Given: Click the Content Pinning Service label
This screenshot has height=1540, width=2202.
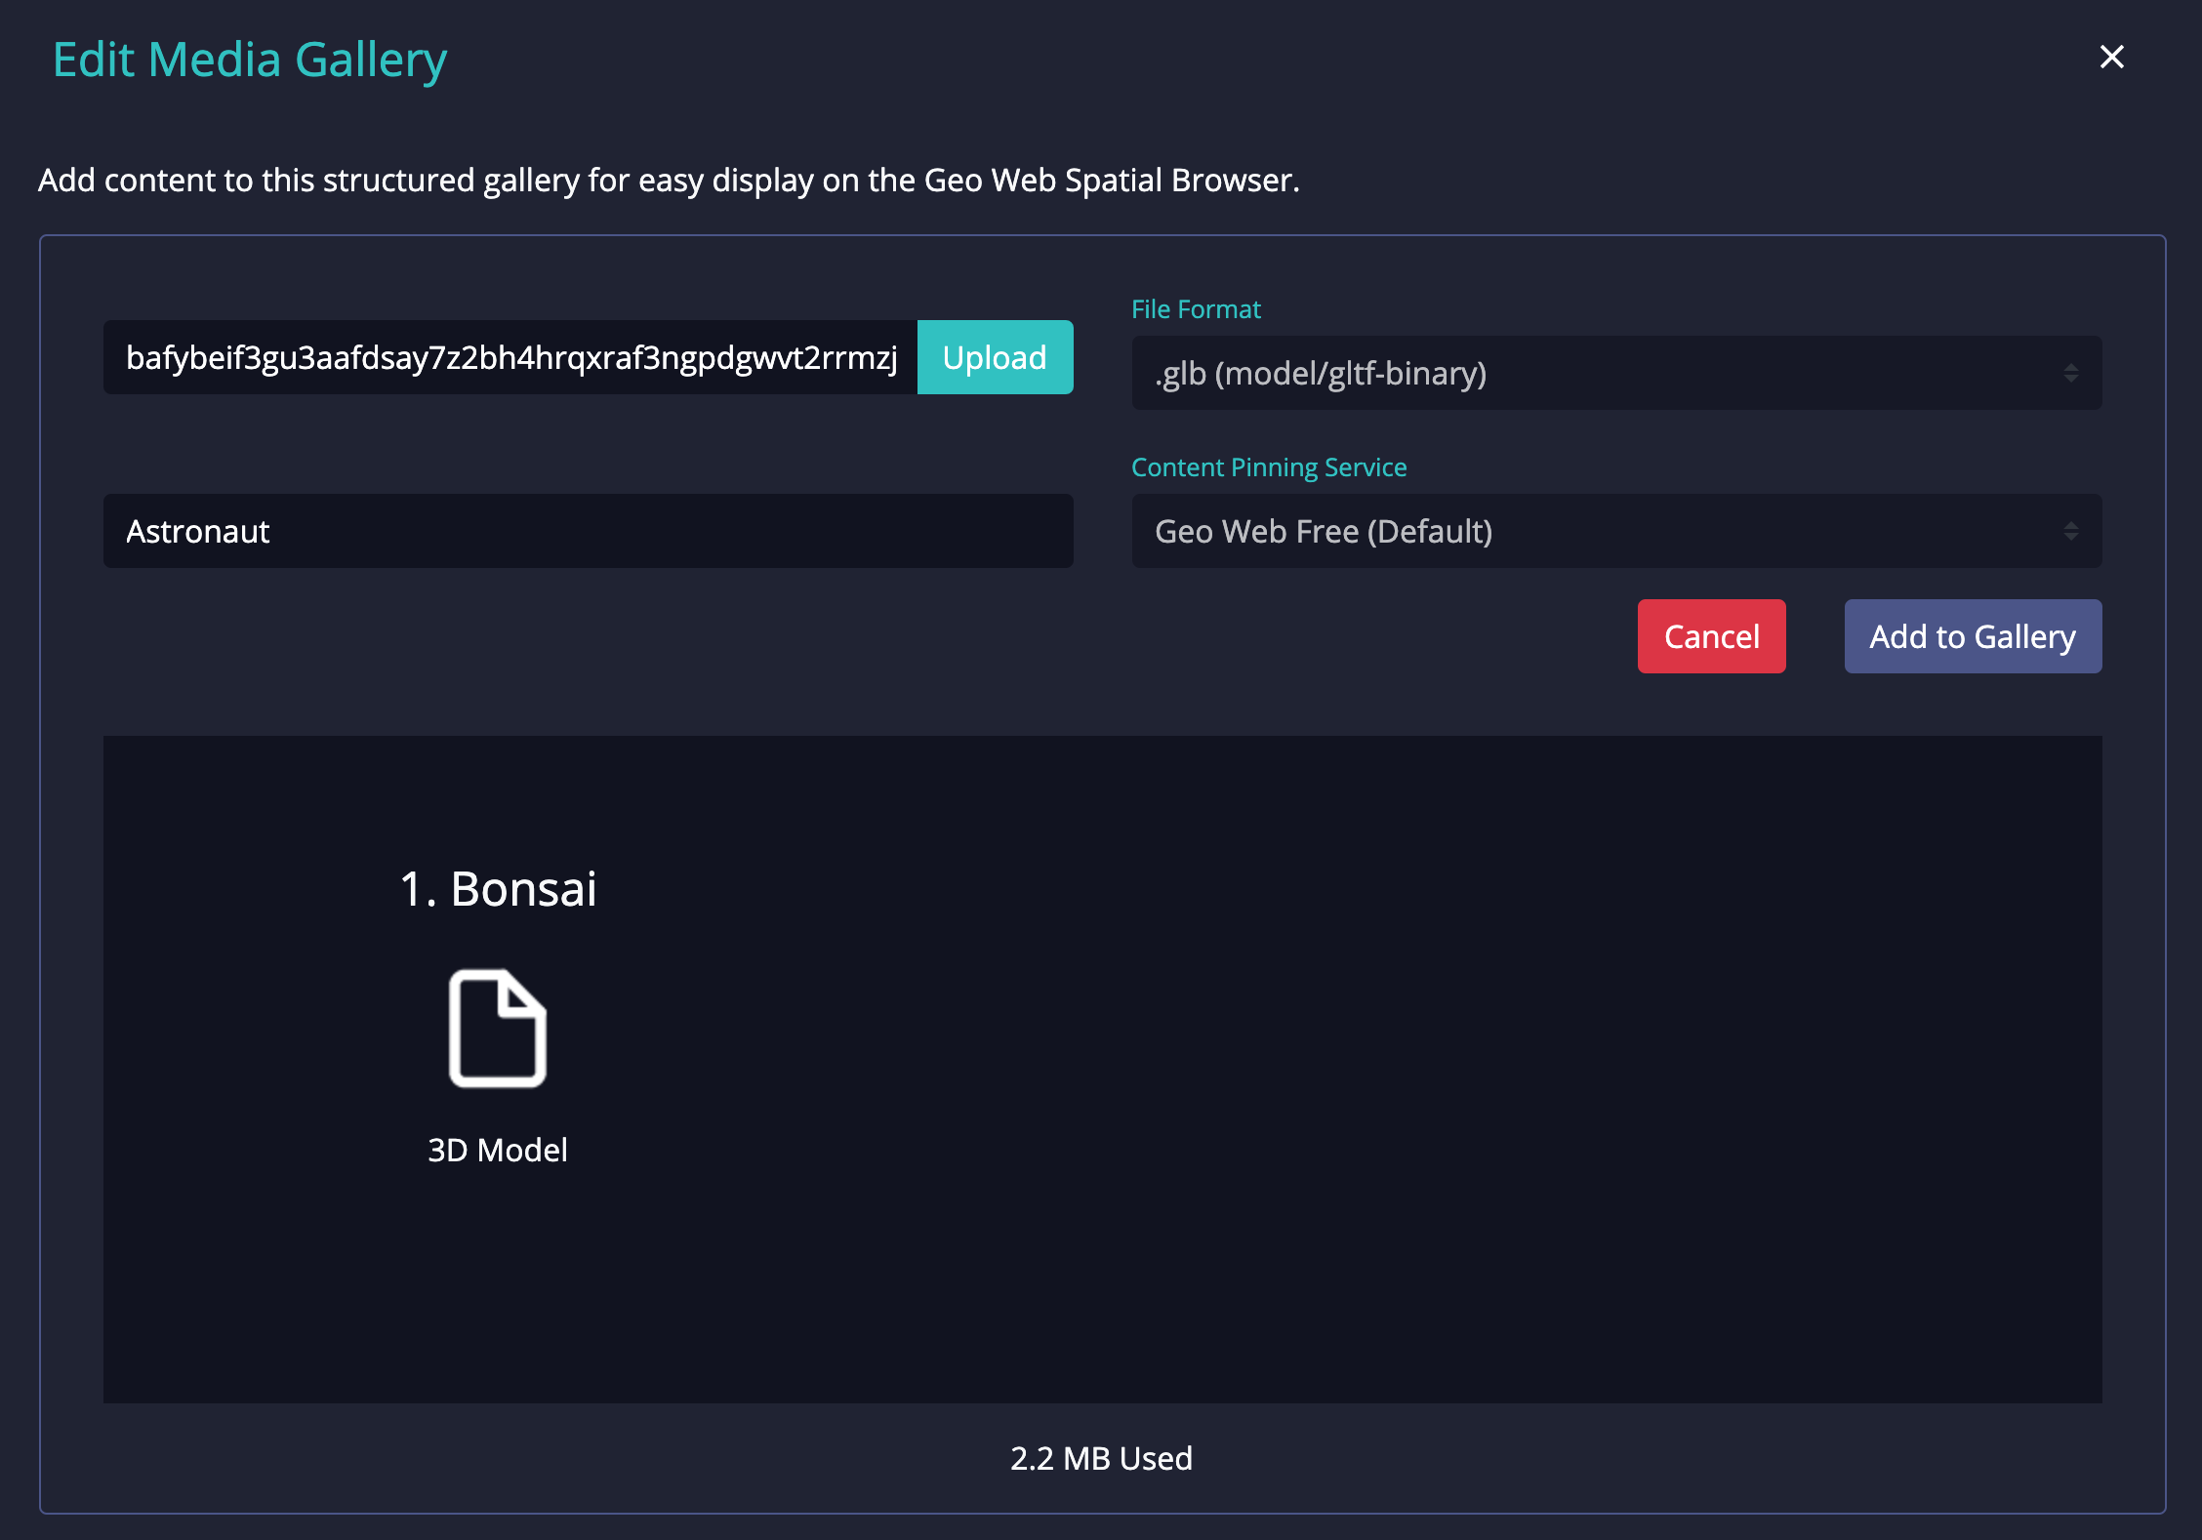Looking at the screenshot, I should tap(1269, 467).
